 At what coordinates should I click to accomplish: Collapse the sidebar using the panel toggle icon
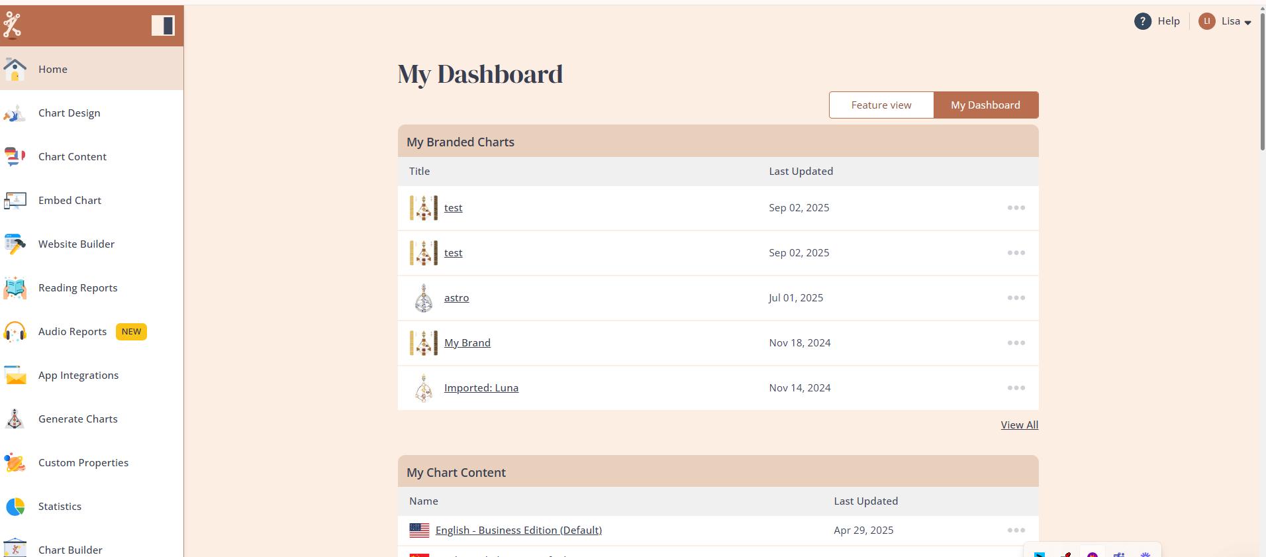pyautogui.click(x=162, y=25)
